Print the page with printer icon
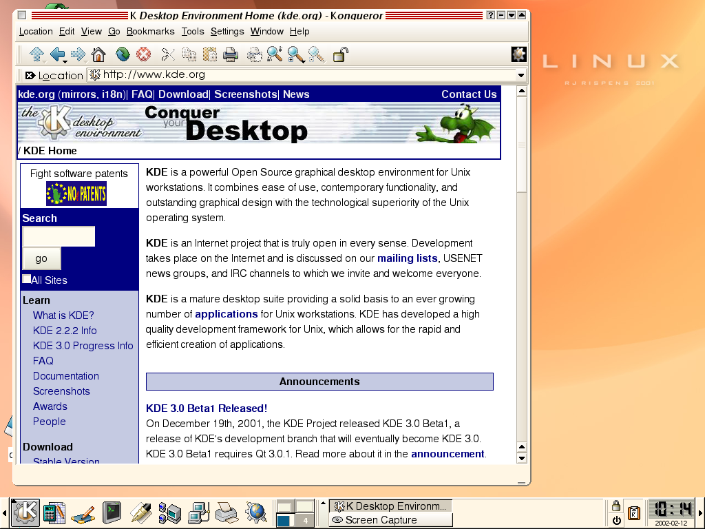This screenshot has height=529, width=705. (x=231, y=54)
